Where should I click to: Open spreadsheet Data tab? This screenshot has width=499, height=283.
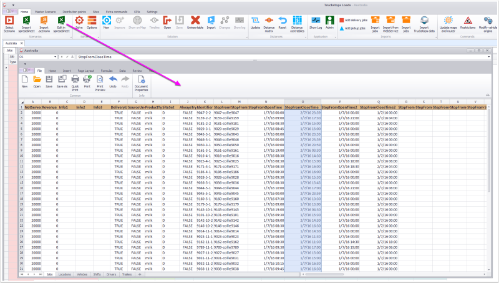(x=122, y=71)
